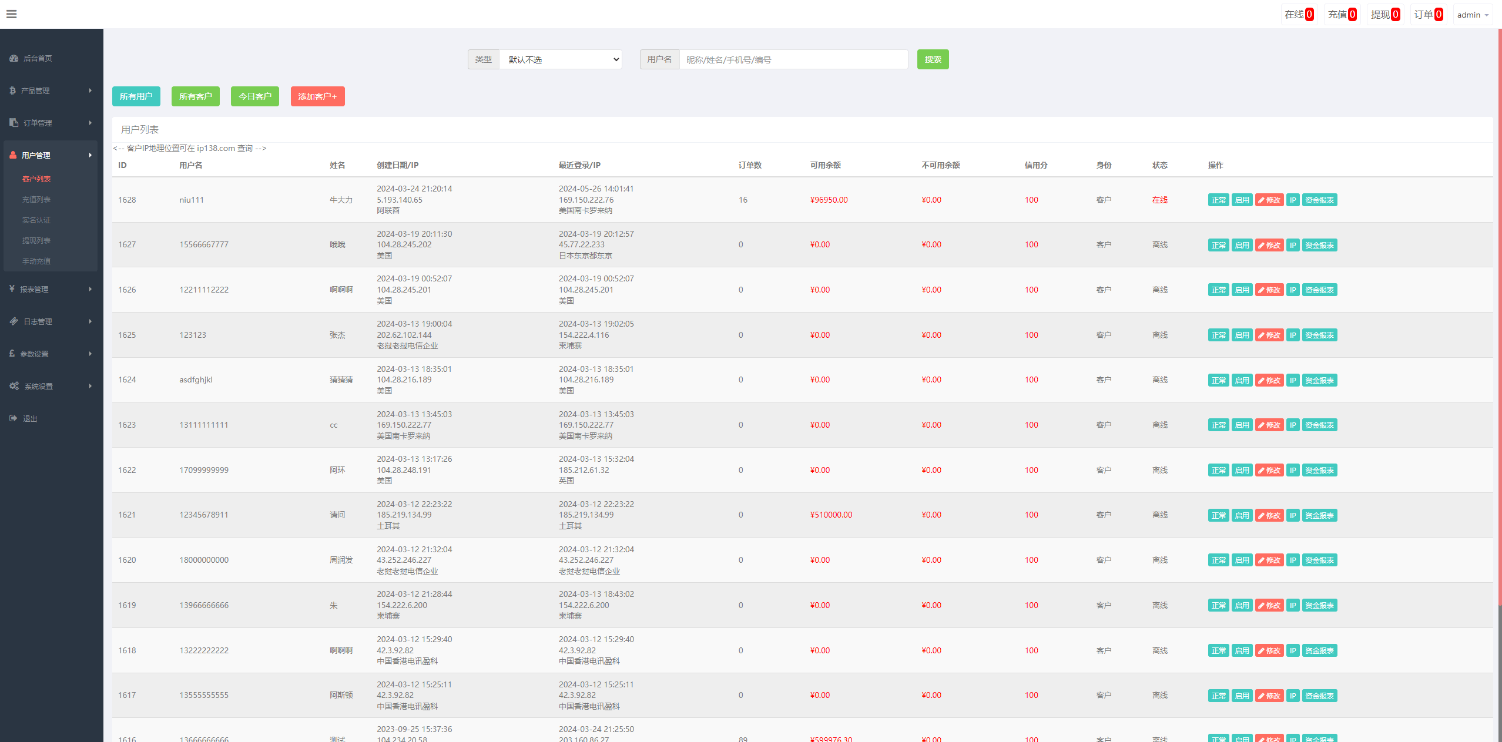
Task: Open 提现列表 in the sidebar submenu
Action: click(36, 241)
